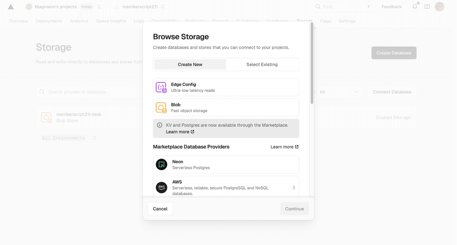This screenshot has height=245, width=457.
Task: Open the notifications bell
Action: [414, 6]
